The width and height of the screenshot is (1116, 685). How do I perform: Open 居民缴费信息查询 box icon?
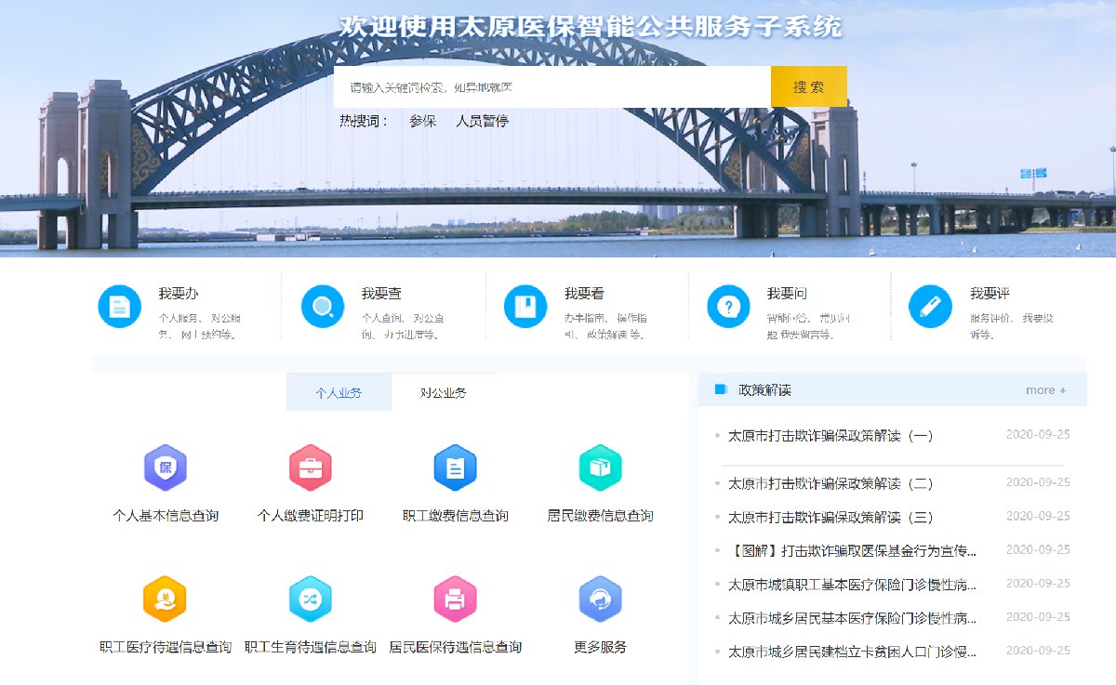600,468
